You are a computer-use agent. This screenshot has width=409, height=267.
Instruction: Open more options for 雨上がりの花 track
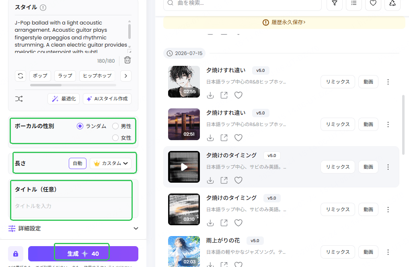(388, 252)
